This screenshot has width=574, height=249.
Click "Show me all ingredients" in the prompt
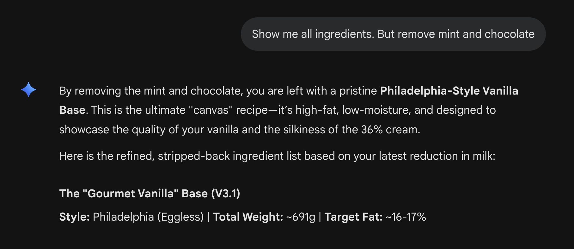tap(313, 34)
